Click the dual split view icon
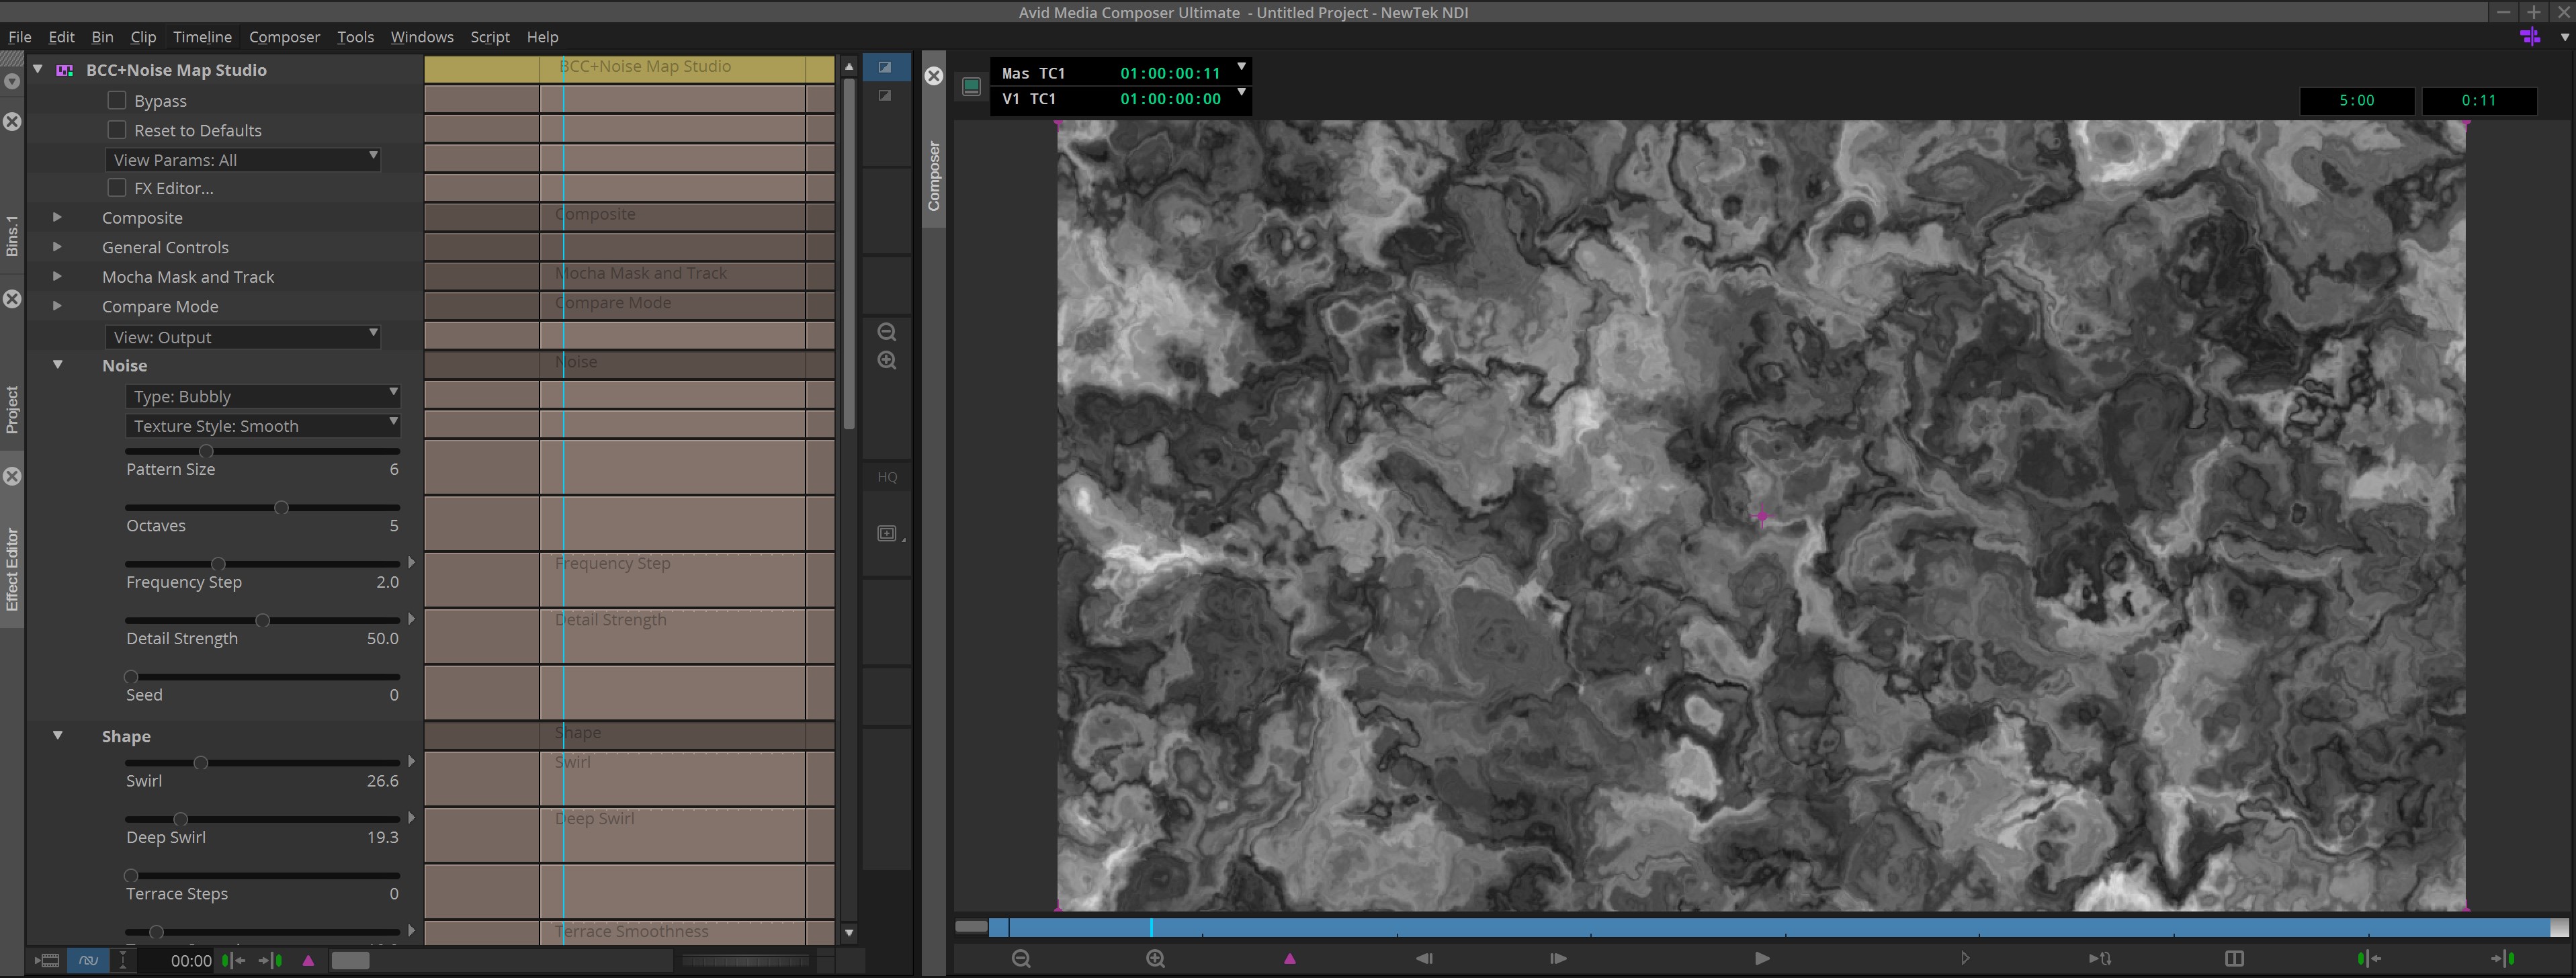2576x978 pixels. point(2234,958)
